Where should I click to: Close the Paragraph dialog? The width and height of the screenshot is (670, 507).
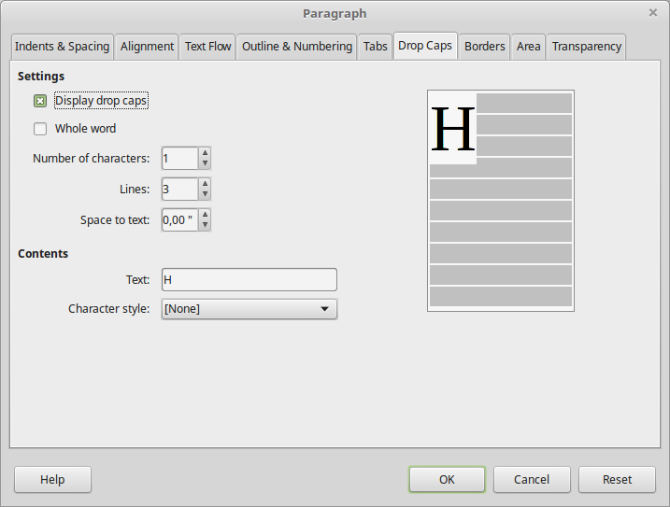point(653,13)
